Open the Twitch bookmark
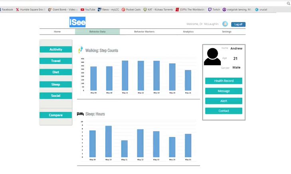 point(214,10)
